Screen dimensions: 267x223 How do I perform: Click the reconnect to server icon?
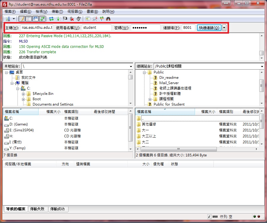point(79,19)
